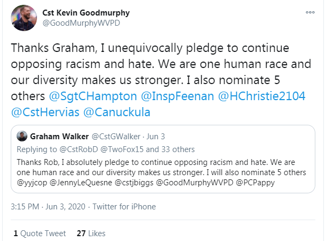Screen dimensions: 325x241
Task: Open Graham Walker's small avatar in quoted tweet
Action: [22, 136]
